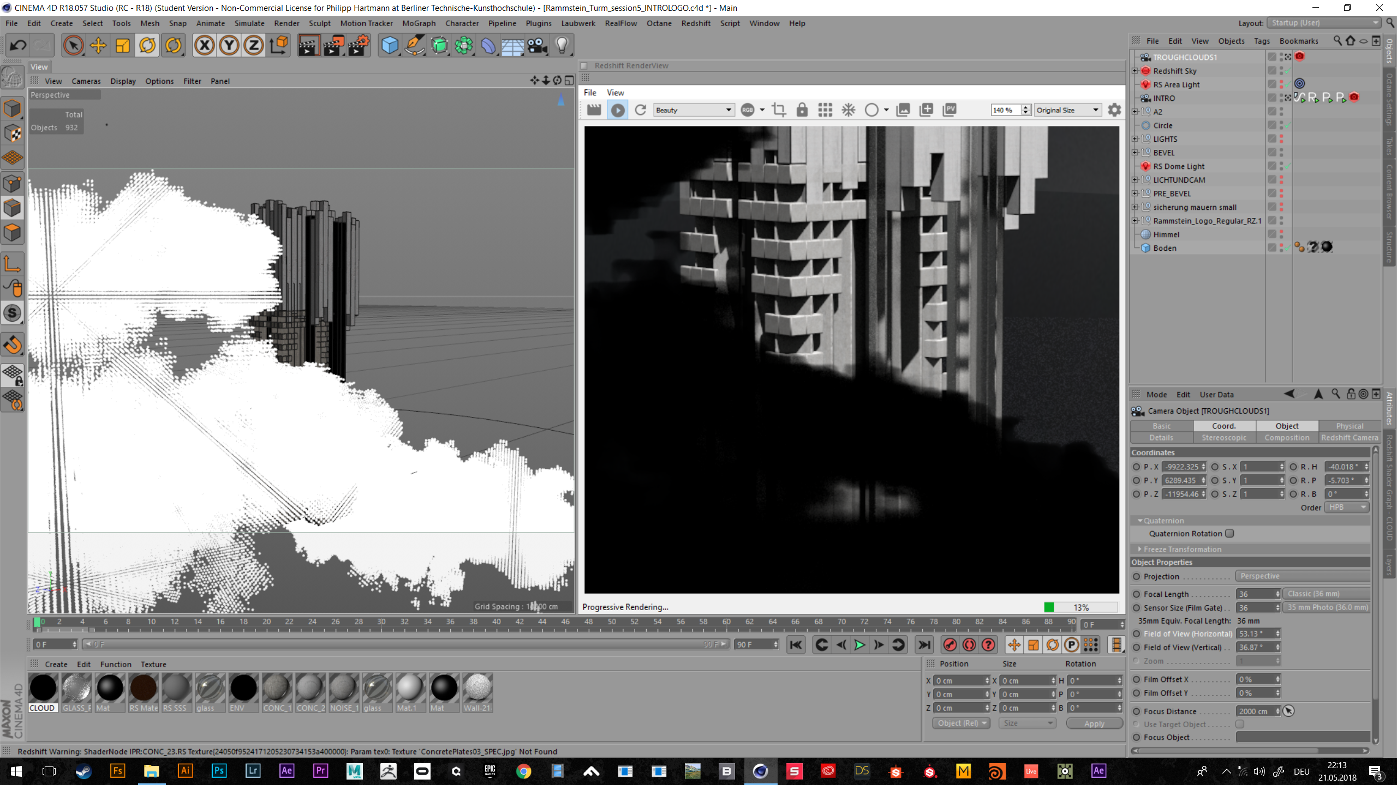Open the MoGraph menu
This screenshot has width=1397, height=785.
(419, 23)
